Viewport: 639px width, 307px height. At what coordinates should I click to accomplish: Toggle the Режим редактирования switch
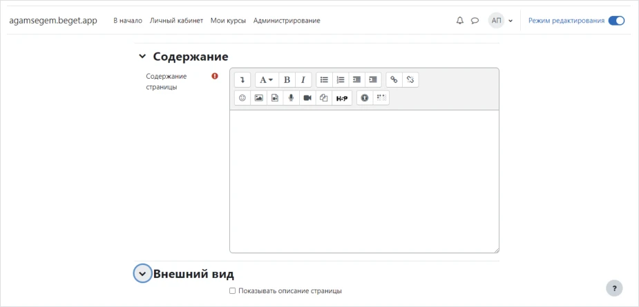point(616,21)
